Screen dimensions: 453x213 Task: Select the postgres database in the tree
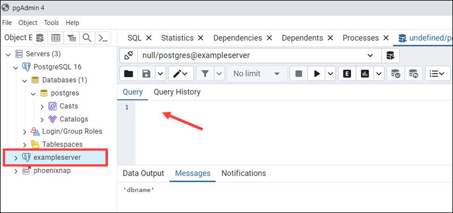point(65,93)
